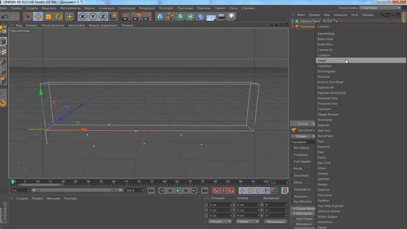Click the Применить apply button
The width and height of the screenshot is (407, 229).
[x=275, y=221]
